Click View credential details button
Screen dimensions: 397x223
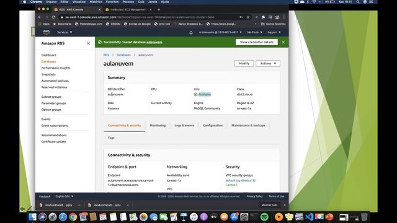[x=256, y=42]
